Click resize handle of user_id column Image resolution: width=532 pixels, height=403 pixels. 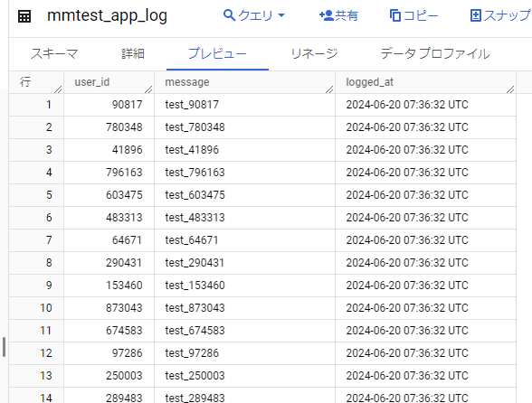tap(148, 89)
